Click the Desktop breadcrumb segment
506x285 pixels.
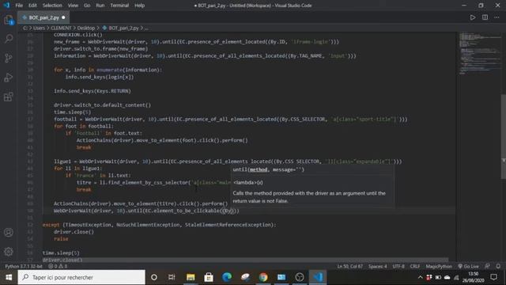[x=86, y=28]
